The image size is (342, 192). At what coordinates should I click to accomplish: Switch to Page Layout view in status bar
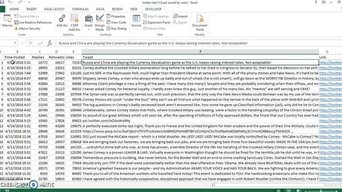click(289, 191)
